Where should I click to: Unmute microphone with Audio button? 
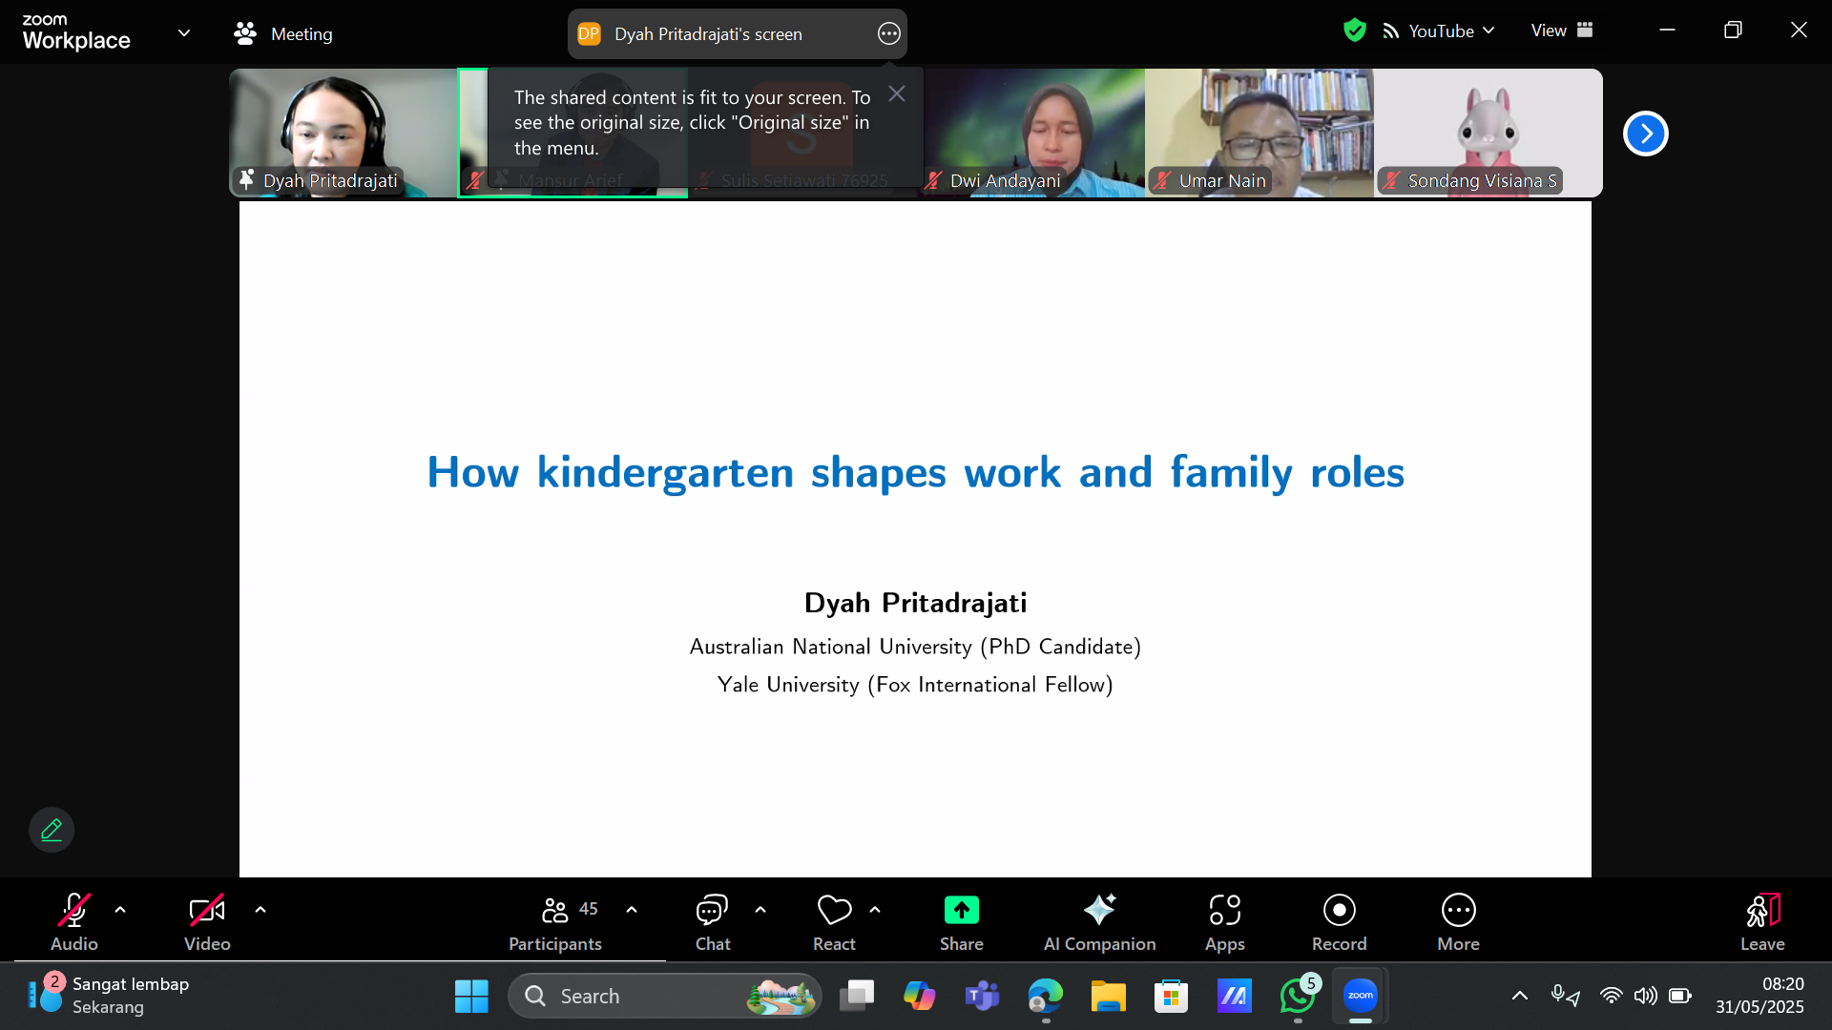(73, 922)
